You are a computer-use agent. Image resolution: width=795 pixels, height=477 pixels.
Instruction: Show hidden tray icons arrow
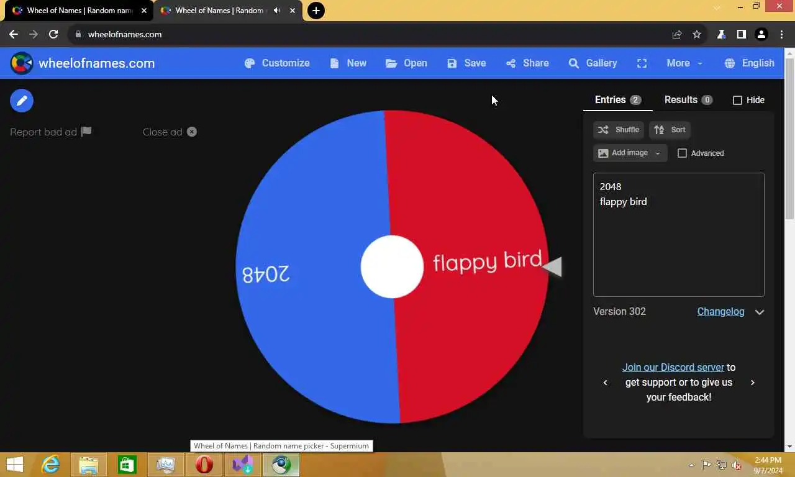[x=692, y=465]
